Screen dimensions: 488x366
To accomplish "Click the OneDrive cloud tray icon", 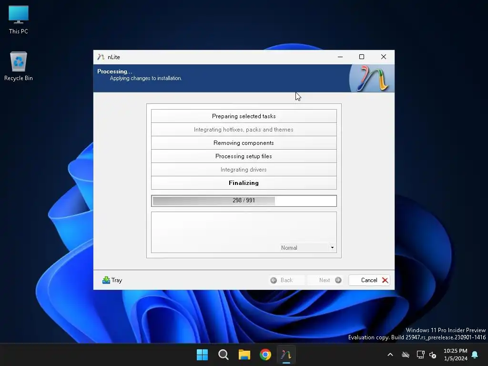I will (x=405, y=355).
